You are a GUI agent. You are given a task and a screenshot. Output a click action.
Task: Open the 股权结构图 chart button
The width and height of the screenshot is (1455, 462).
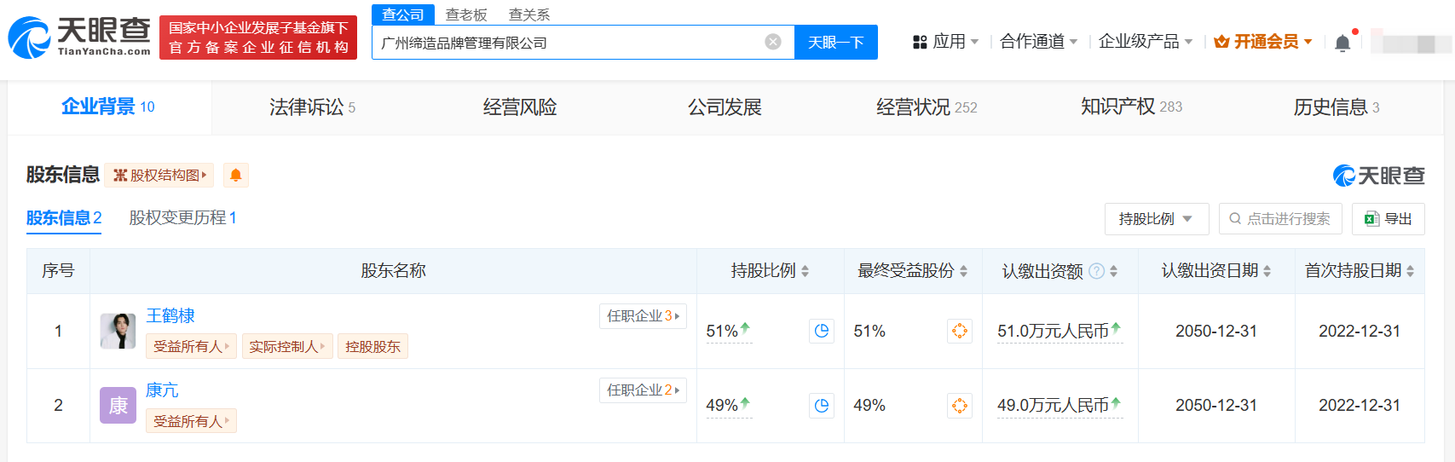click(x=160, y=175)
